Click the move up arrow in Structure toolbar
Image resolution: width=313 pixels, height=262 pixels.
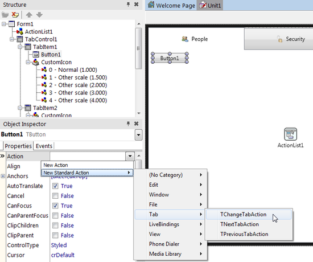click(29, 15)
